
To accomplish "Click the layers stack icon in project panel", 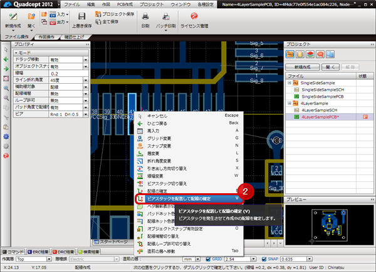I will [310, 54].
